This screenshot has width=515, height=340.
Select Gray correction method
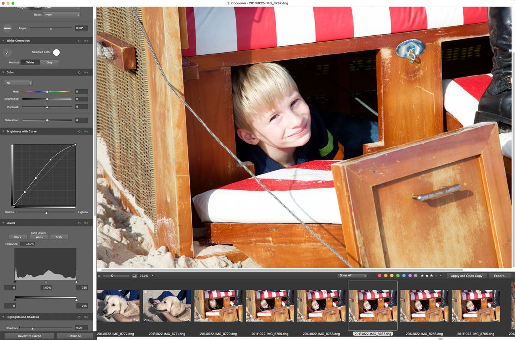click(49, 62)
